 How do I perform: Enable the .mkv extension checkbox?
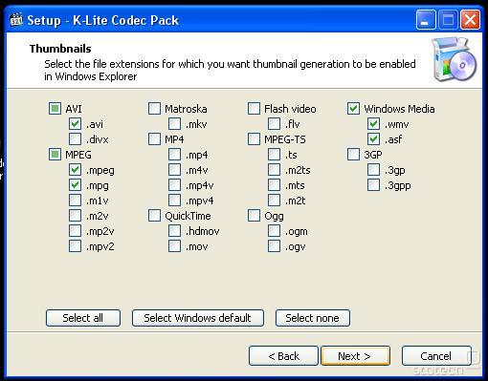pyautogui.click(x=175, y=124)
